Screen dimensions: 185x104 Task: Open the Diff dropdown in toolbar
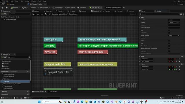(25, 8)
